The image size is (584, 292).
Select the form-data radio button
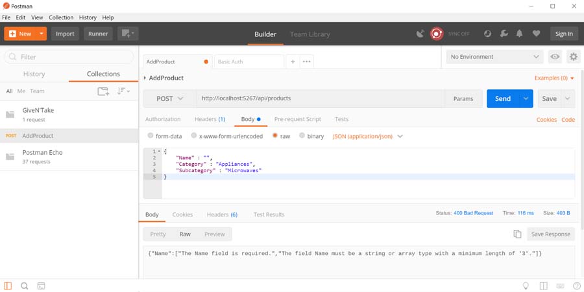151,136
